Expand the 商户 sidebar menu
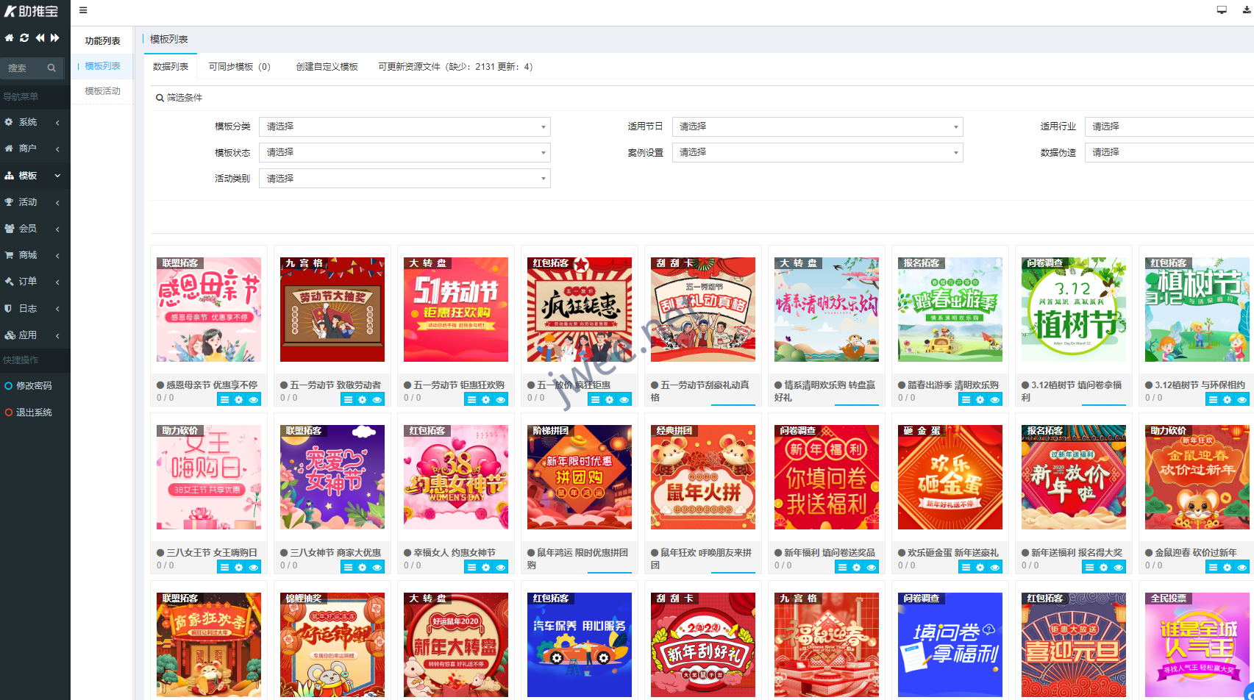 (35, 149)
